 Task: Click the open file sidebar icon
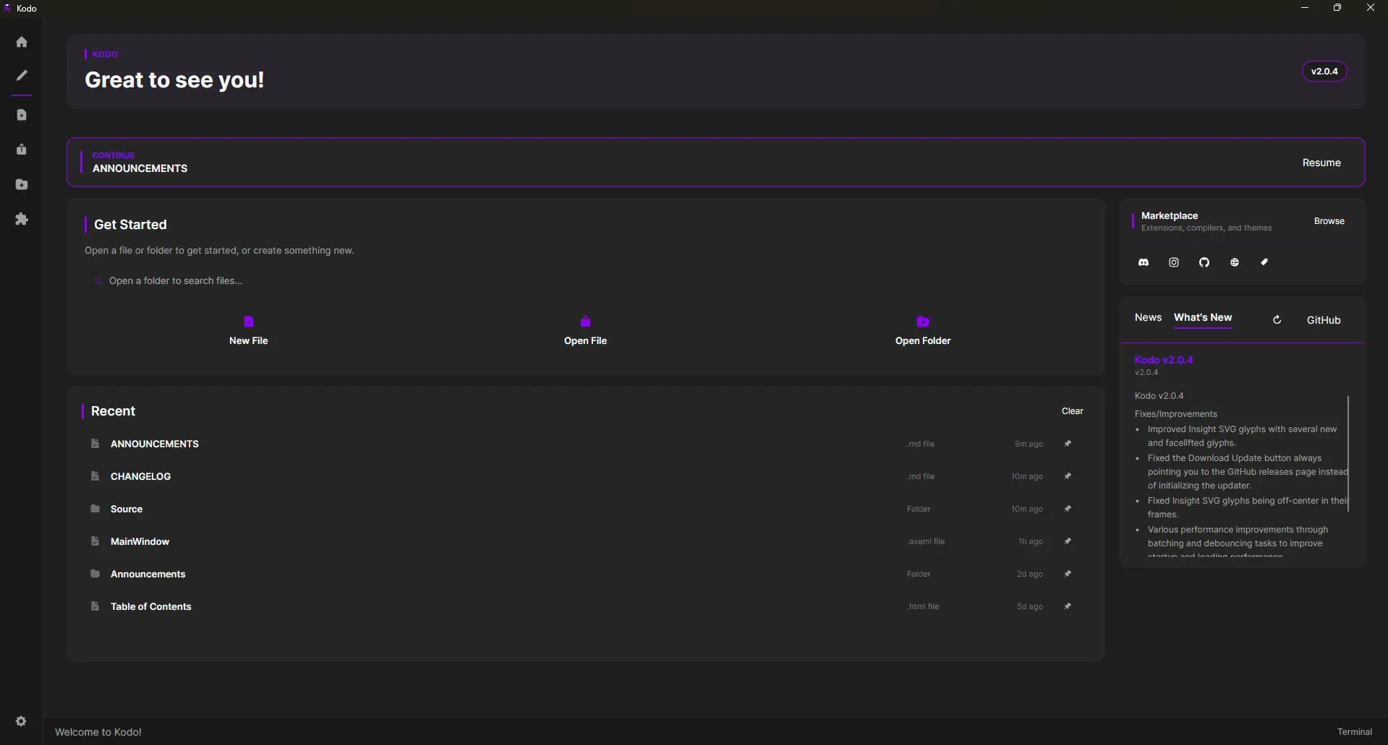(22, 150)
